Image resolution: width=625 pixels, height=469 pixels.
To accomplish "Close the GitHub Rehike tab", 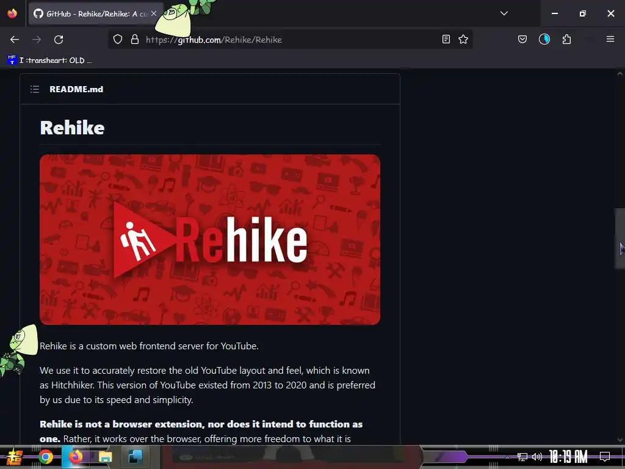I will point(154,13).
